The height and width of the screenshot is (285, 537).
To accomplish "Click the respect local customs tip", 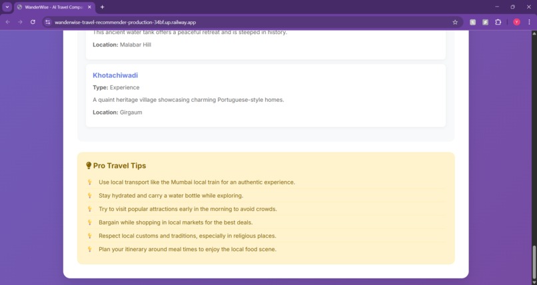I will click(x=187, y=236).
